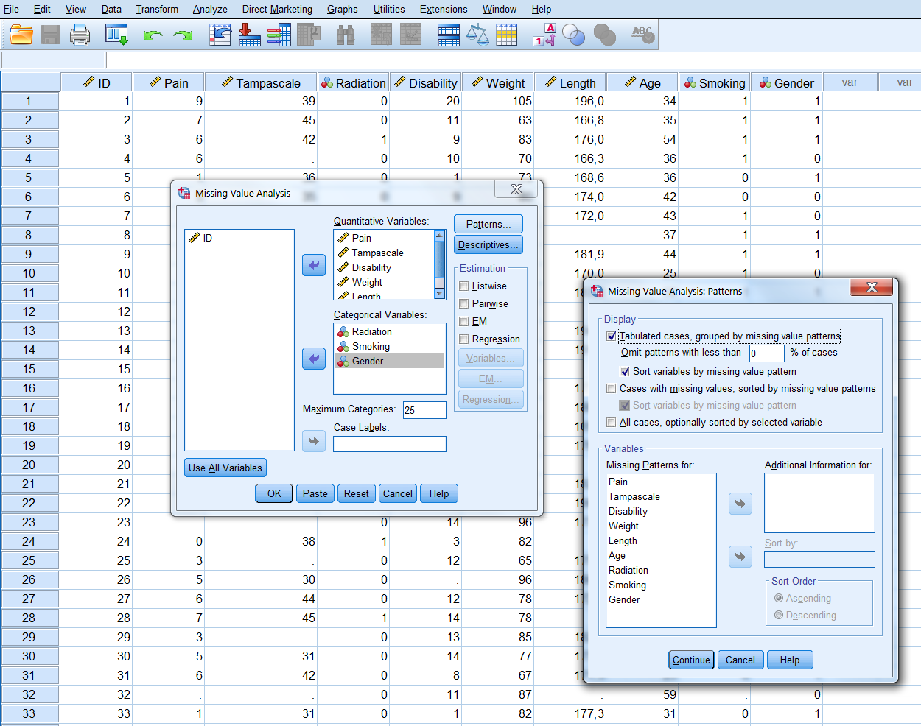Open the Transform menu
This screenshot has width=921, height=726.
157,9
